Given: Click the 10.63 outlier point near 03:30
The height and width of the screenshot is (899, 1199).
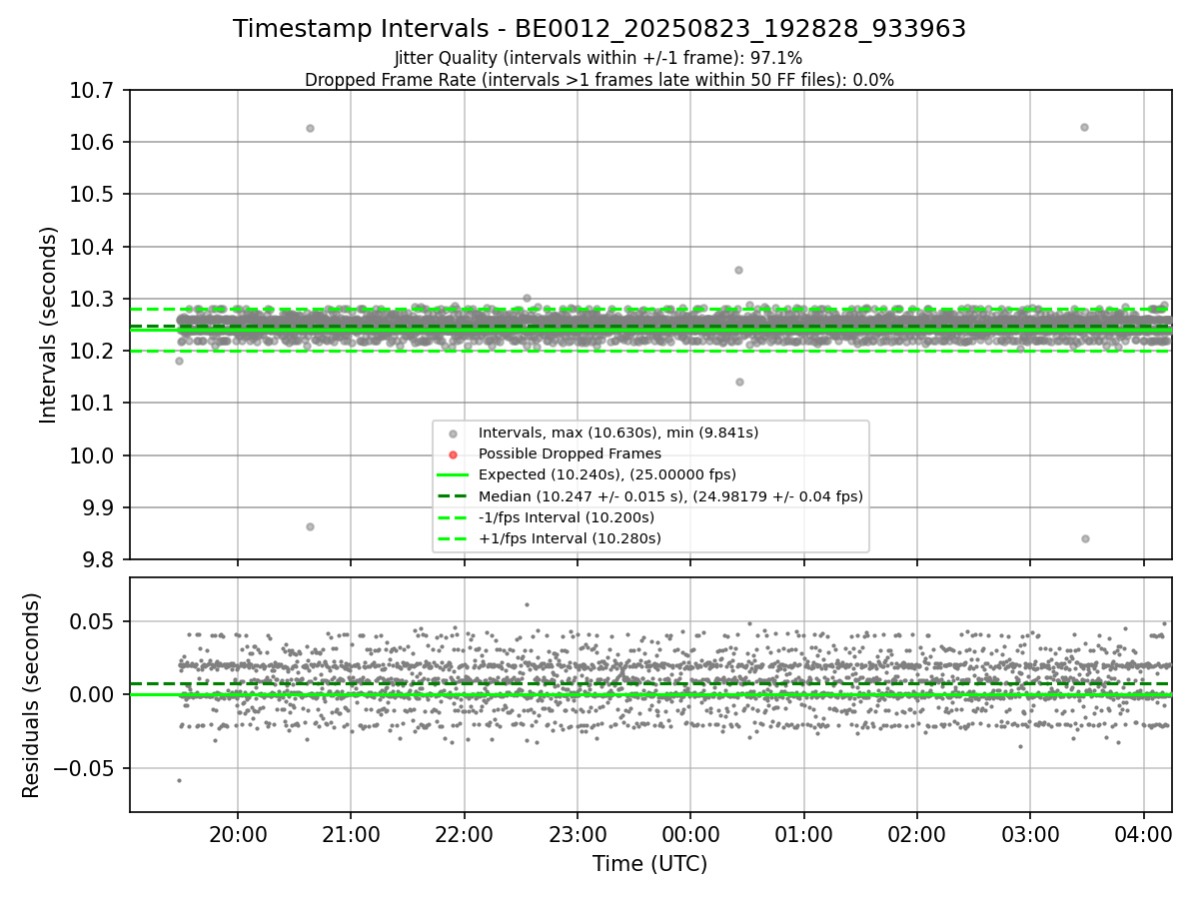Looking at the screenshot, I should click(1084, 127).
